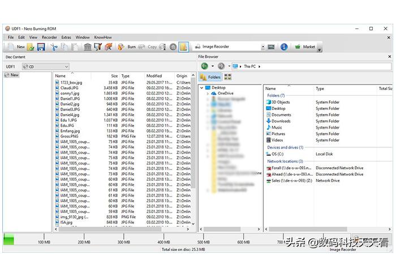This screenshot has width=396, height=255.
Task: Sort disc content by Origin column
Action: pos(182,76)
